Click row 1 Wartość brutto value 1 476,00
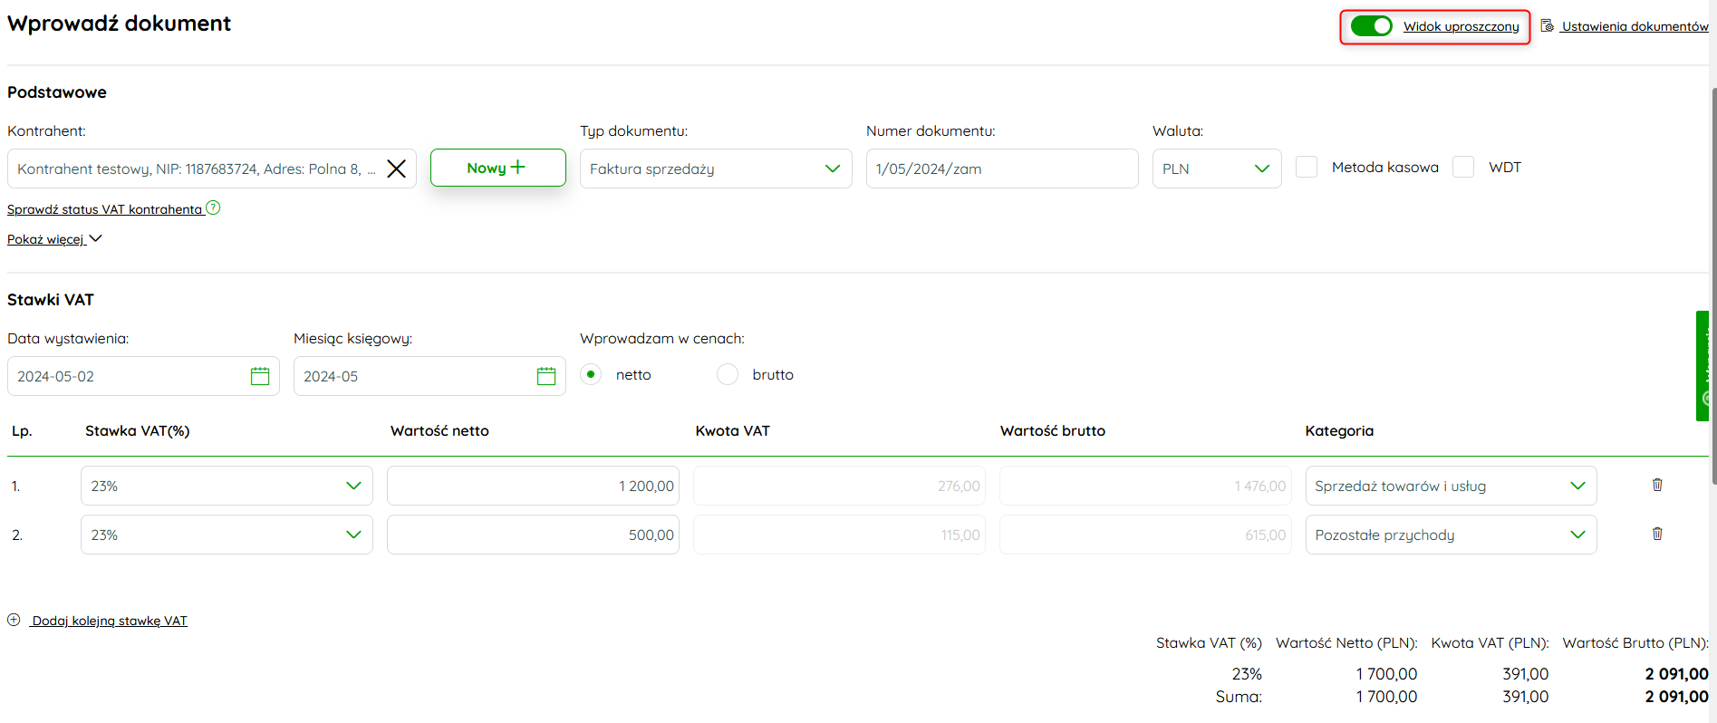Screen dimensions: 1717x723 (x=1145, y=486)
